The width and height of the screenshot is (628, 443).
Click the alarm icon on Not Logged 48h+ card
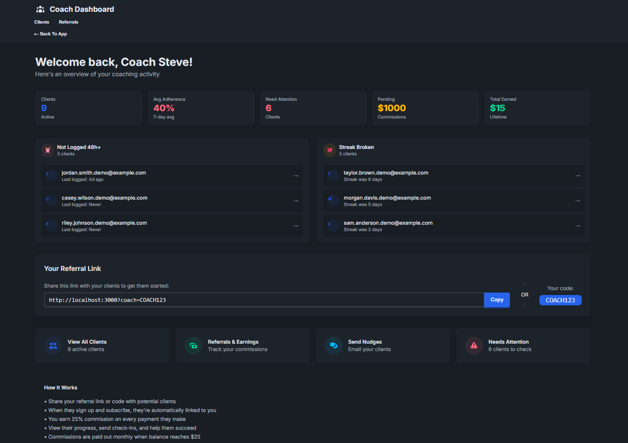(47, 150)
